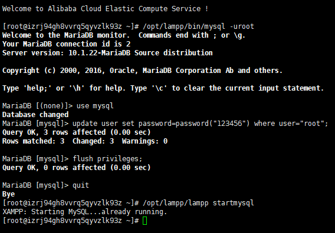The width and height of the screenshot is (335, 233).
Task: Click the '123456' password string
Action: [229, 124]
